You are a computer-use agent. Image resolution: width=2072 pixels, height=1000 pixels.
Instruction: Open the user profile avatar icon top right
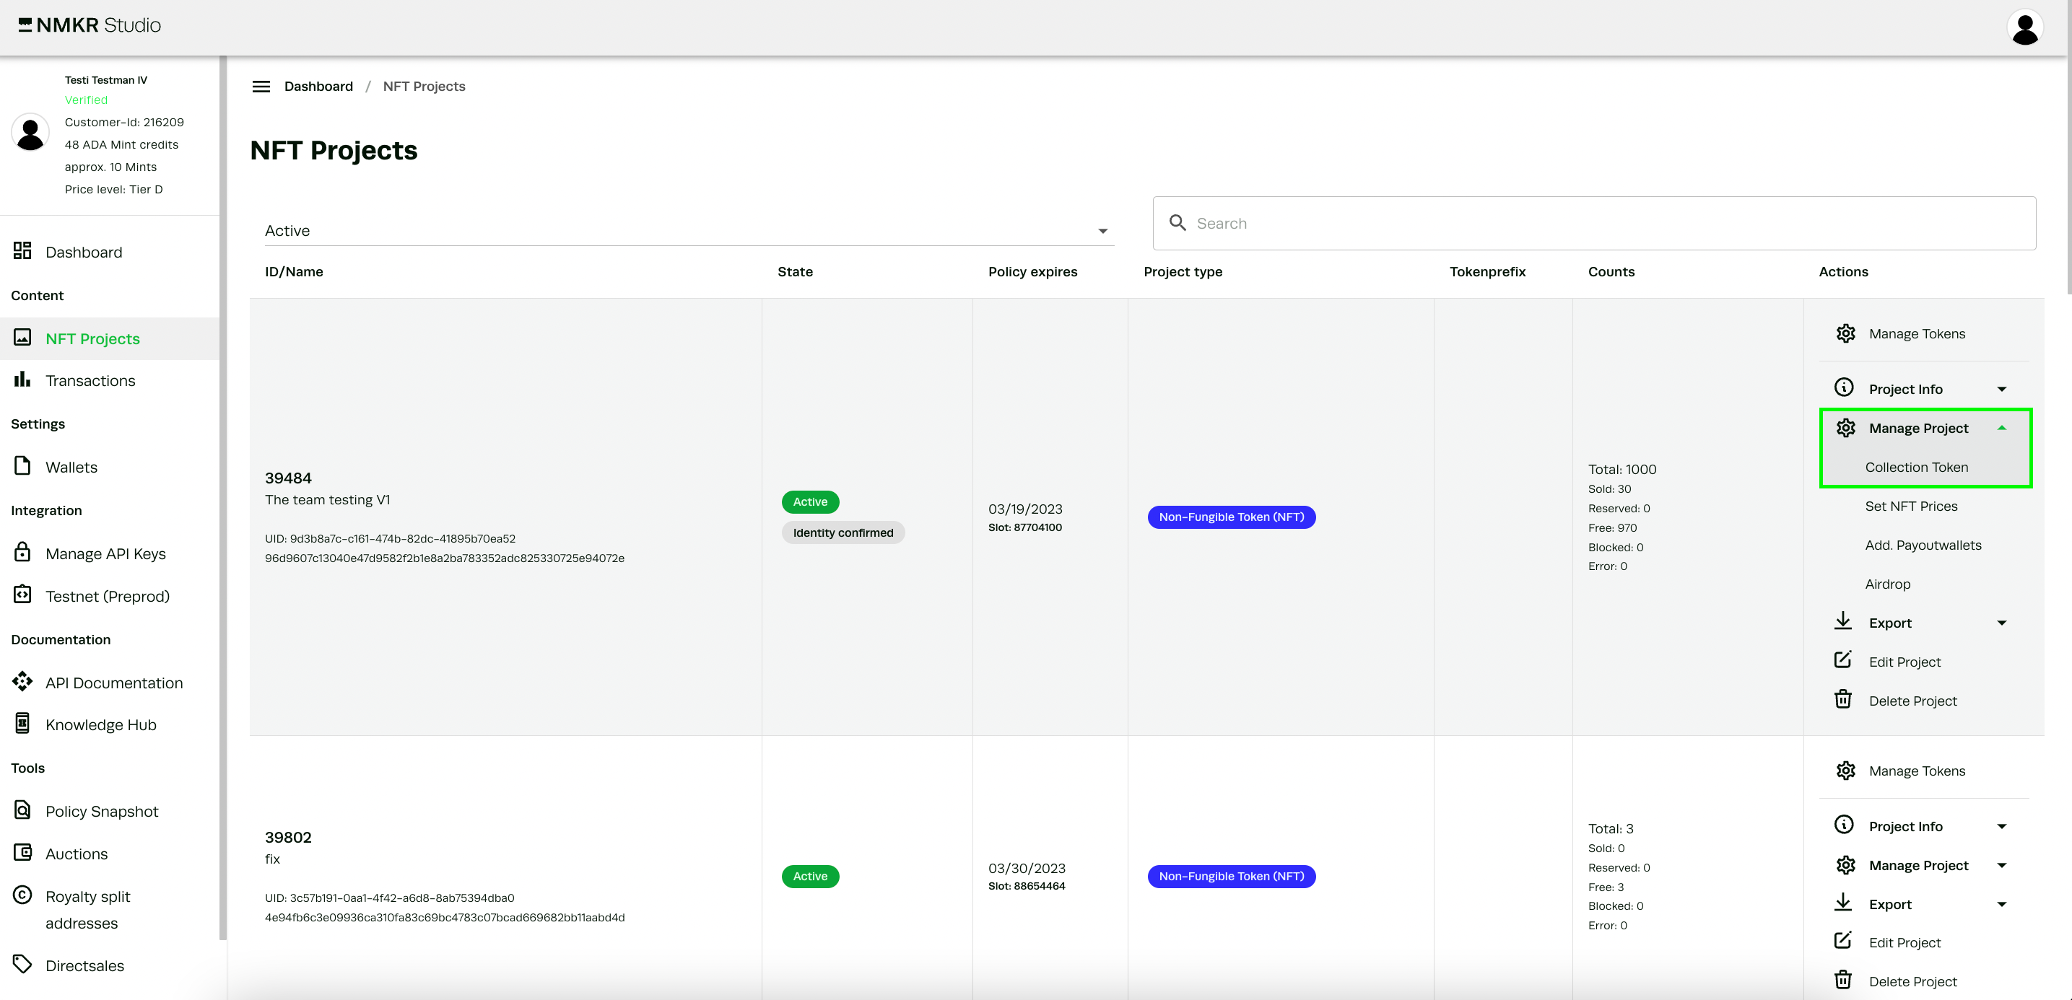[2024, 27]
